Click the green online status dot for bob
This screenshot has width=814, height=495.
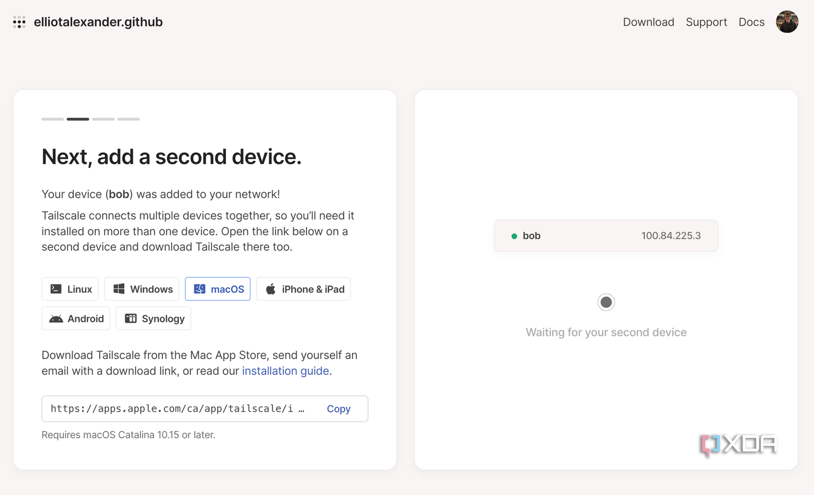tap(514, 236)
